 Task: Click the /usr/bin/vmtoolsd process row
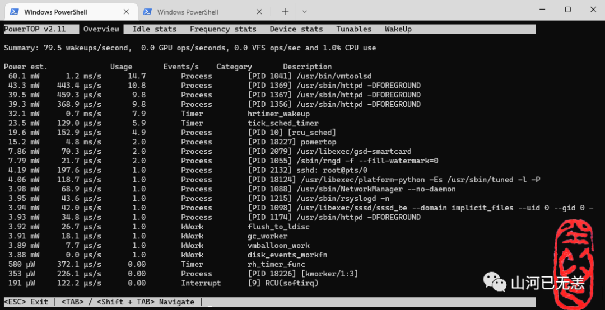(x=190, y=76)
